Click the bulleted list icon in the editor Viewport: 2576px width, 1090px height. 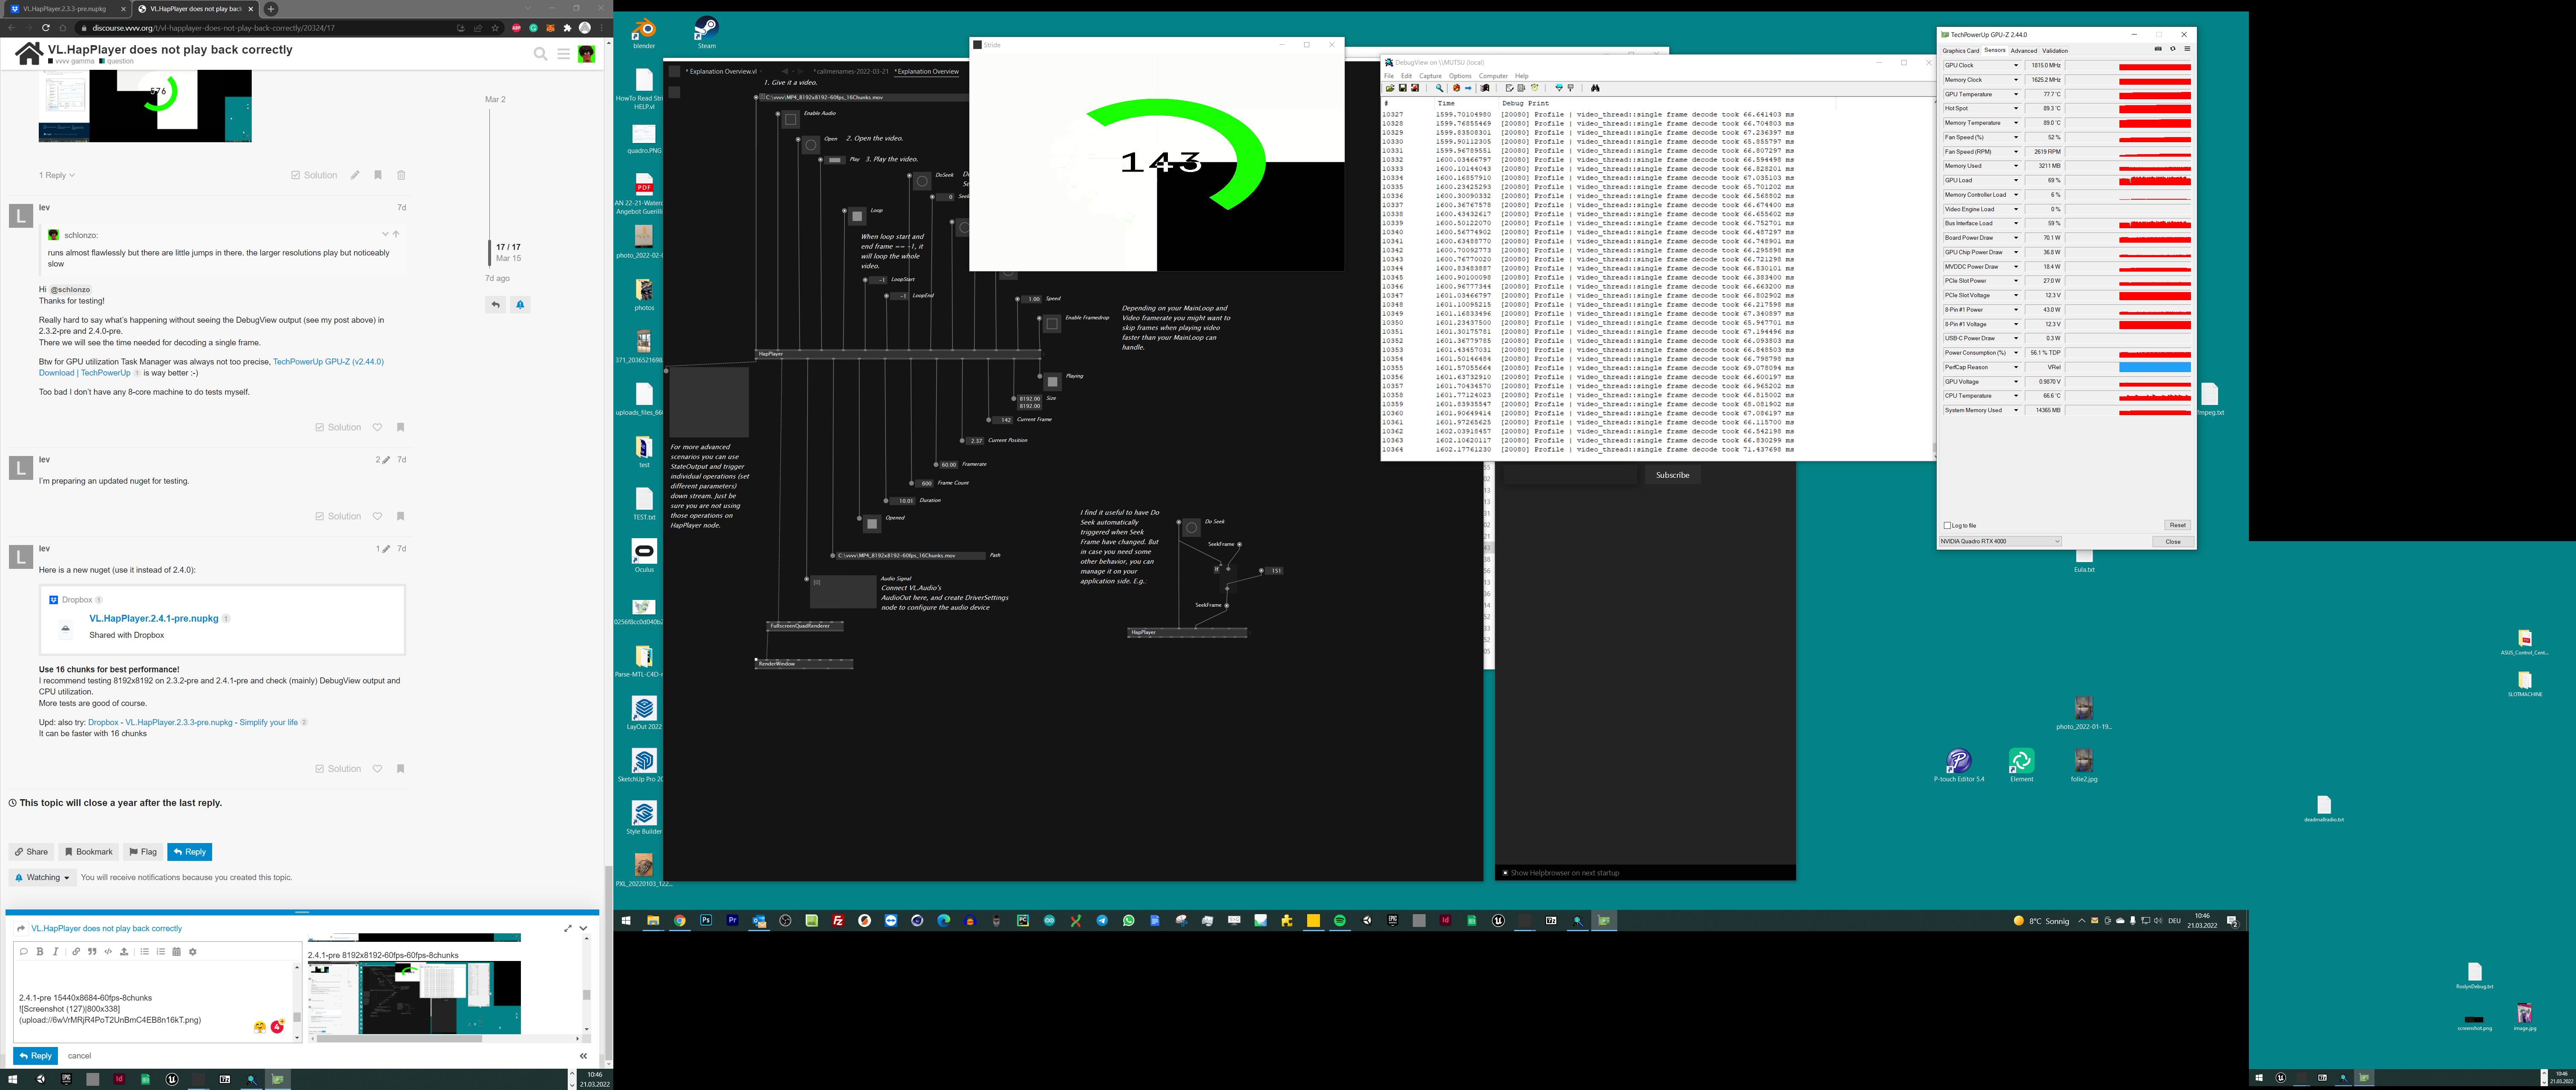144,952
